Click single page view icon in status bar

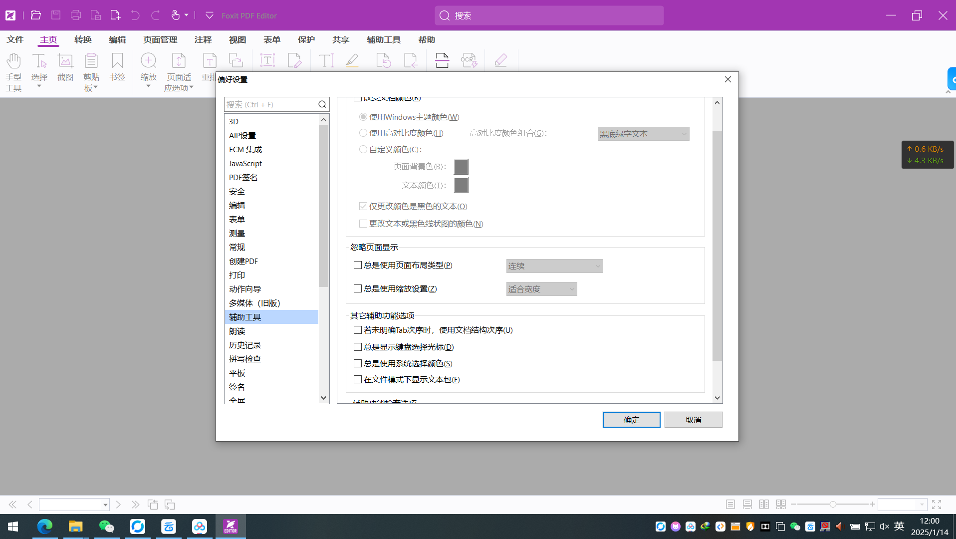pyautogui.click(x=730, y=505)
